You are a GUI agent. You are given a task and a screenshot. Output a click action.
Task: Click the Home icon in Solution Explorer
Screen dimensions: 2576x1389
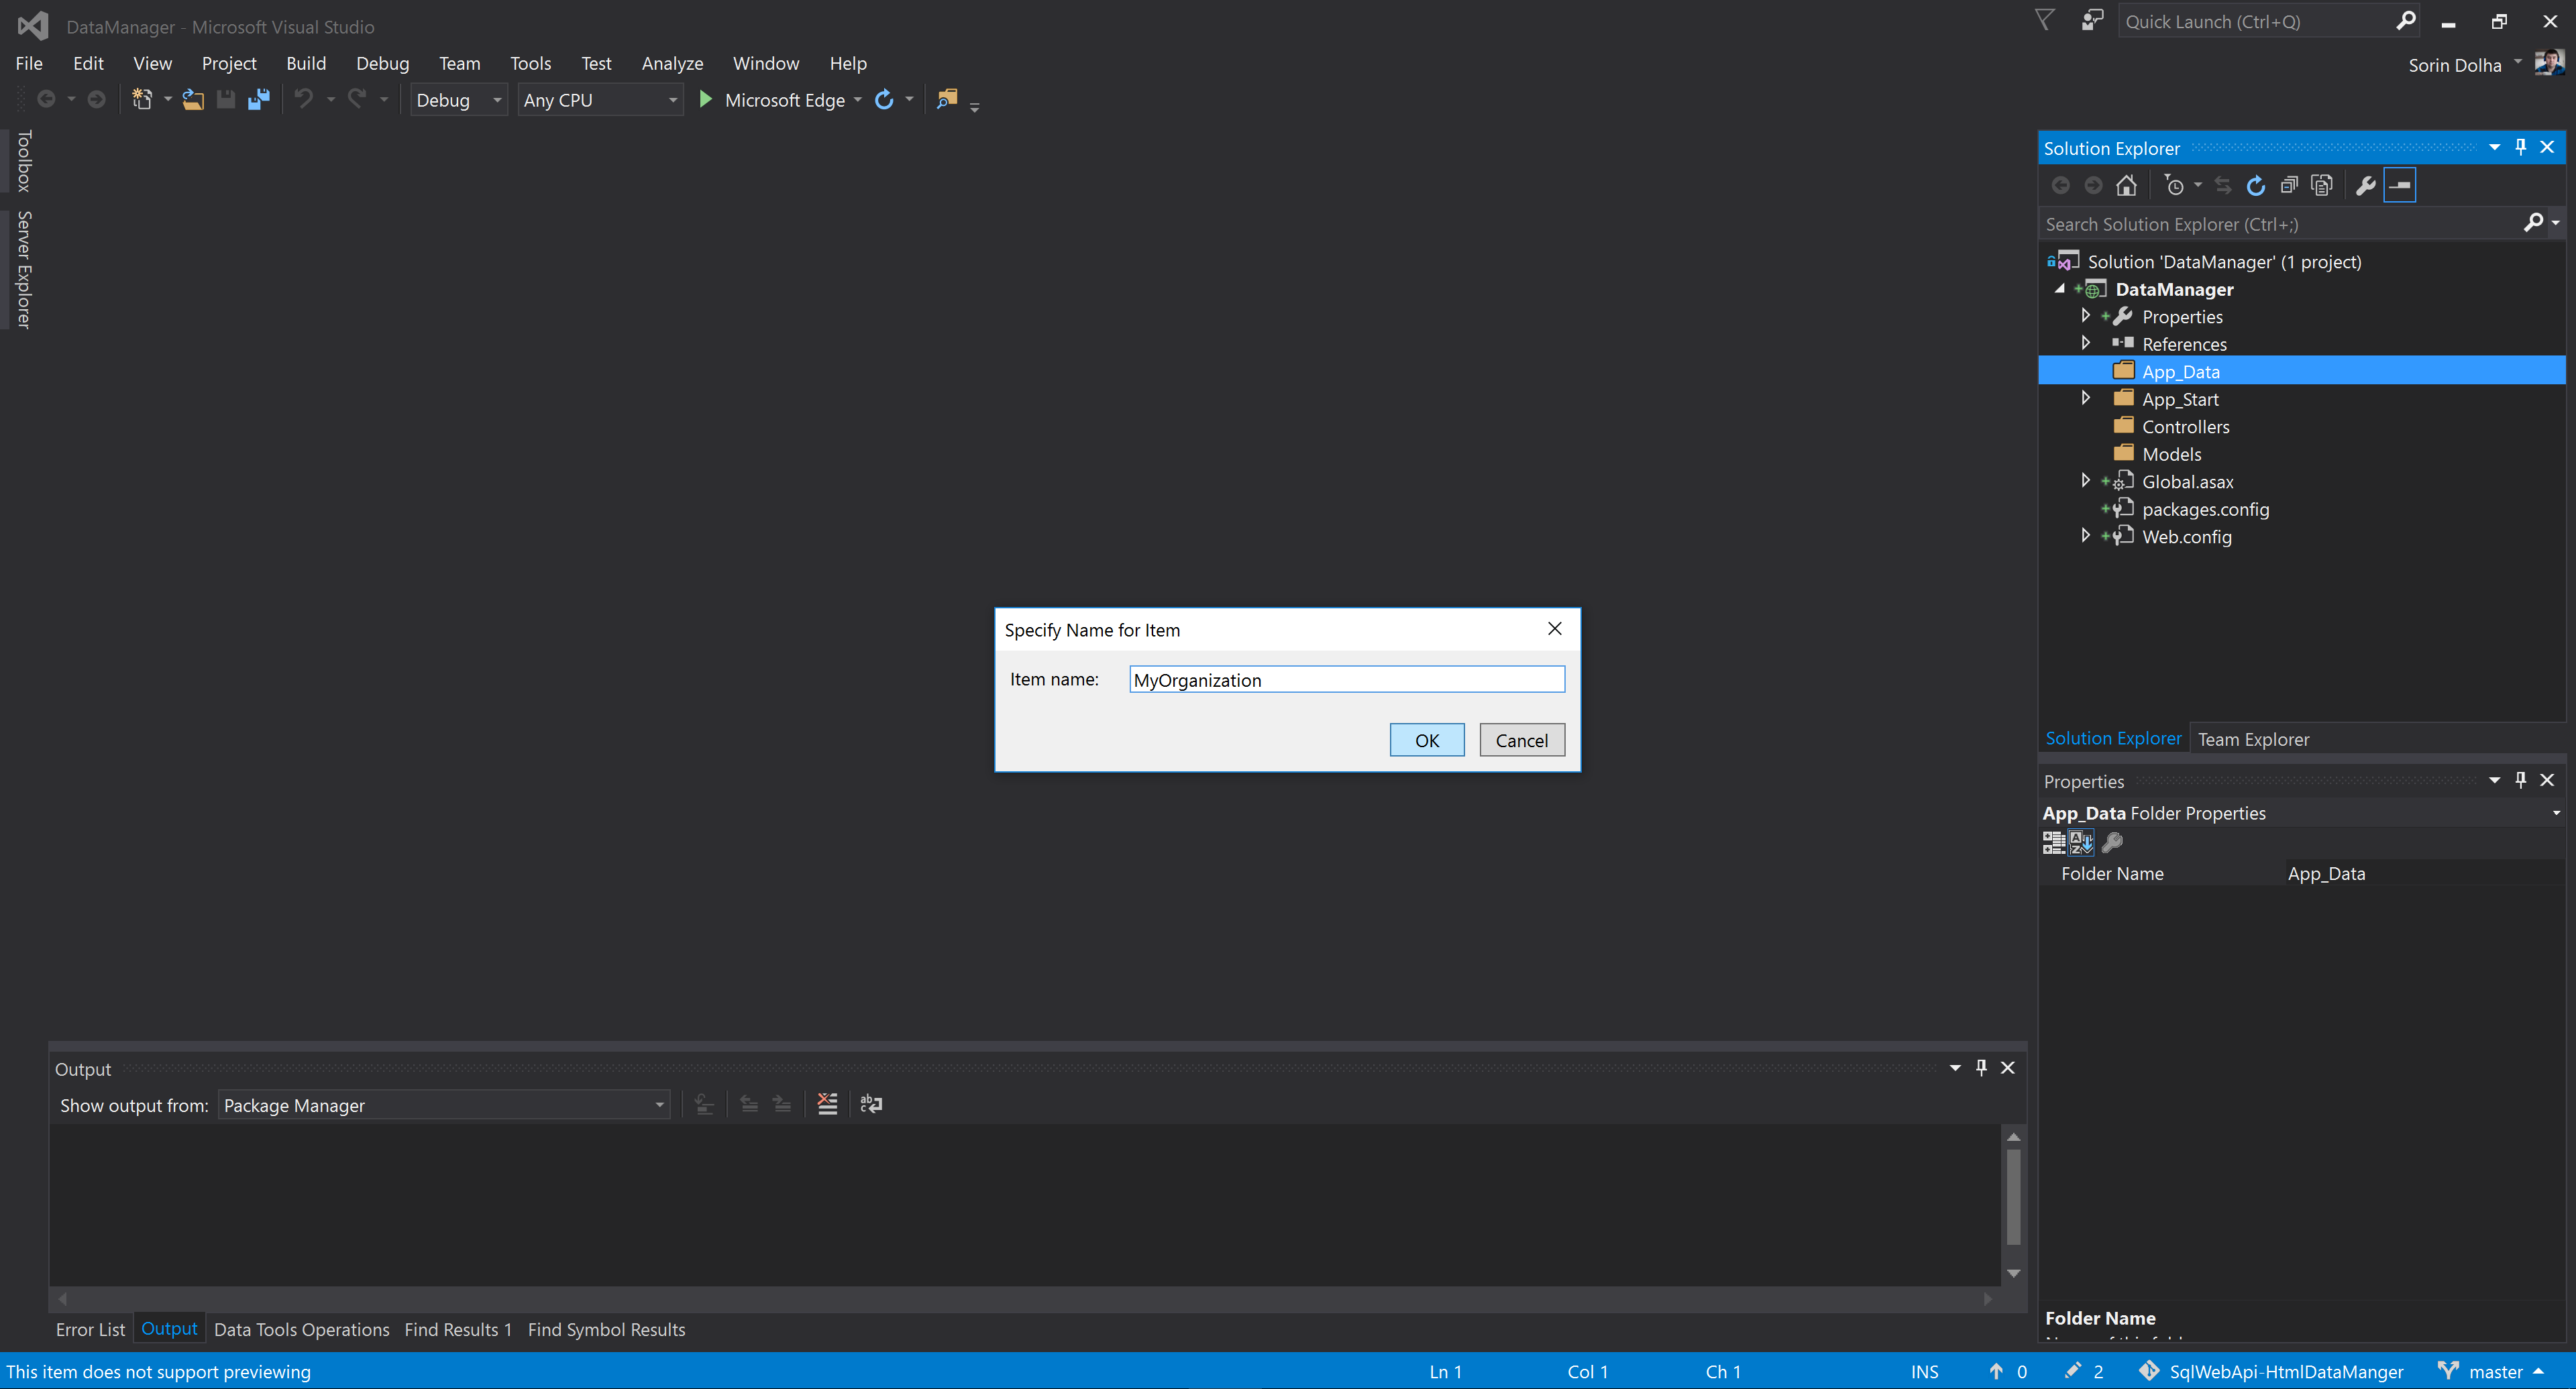coord(2126,186)
